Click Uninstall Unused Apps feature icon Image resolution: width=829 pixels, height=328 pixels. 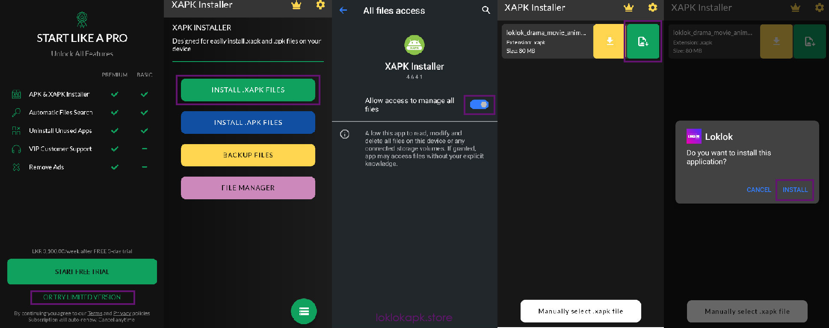[16, 130]
